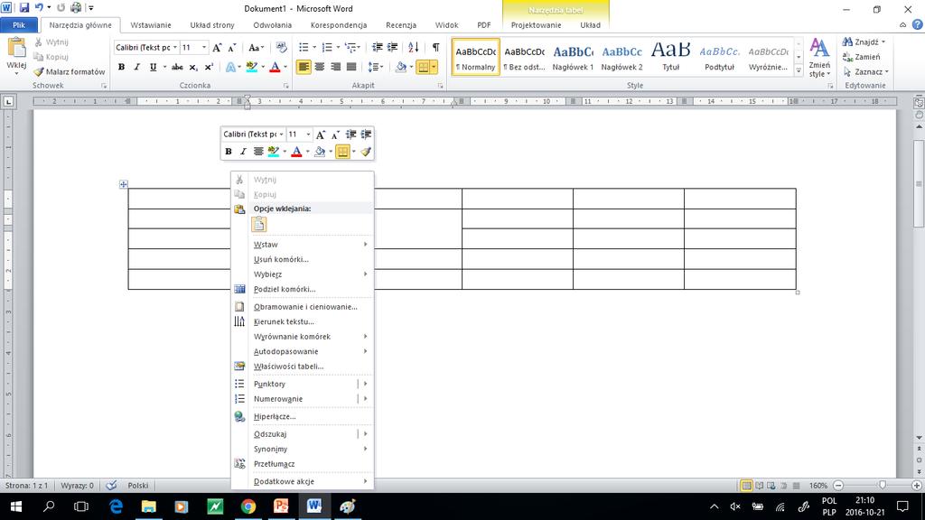Open File Explorer from the taskbar
This screenshot has width=925, height=520.
pyautogui.click(x=149, y=506)
